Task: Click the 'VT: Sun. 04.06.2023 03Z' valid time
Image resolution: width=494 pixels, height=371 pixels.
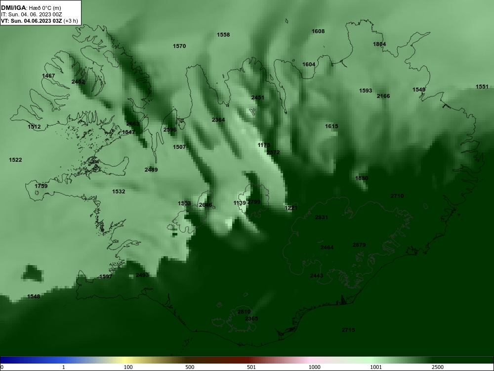Action: tap(32, 21)
